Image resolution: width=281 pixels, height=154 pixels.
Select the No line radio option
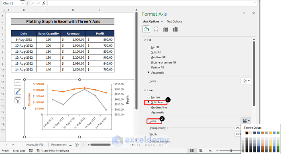149,97
